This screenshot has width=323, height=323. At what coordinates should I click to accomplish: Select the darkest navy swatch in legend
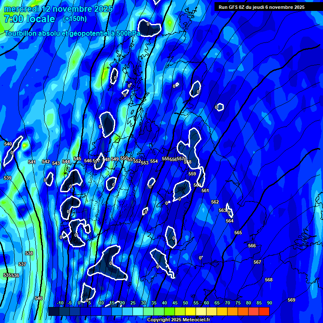point(53,312)
